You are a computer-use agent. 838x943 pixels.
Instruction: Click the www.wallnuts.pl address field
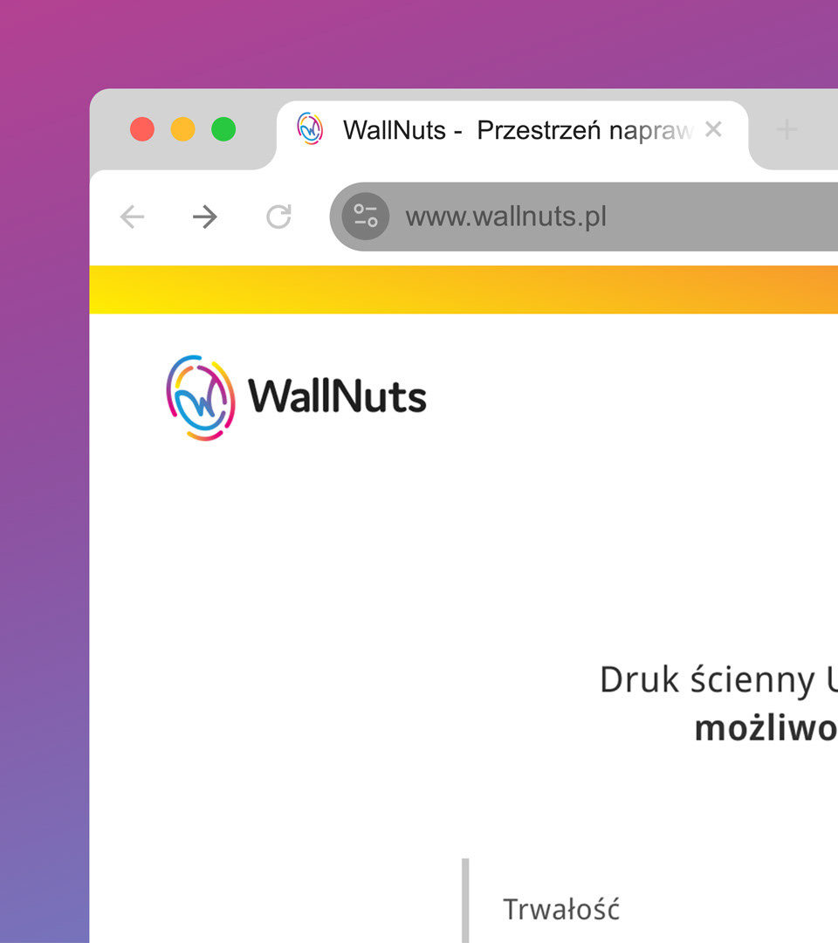(584, 217)
